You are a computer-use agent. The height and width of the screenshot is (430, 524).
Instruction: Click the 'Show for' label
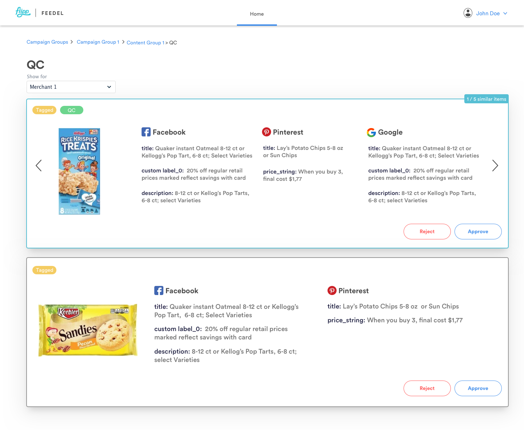pos(37,76)
